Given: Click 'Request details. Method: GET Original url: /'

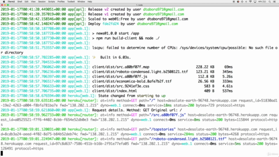Looking at the screenshot, I should pyautogui.click(x=137, y=110).
